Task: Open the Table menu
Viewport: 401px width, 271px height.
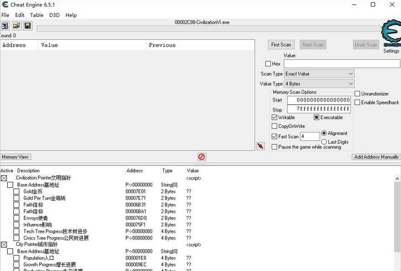Action: (37, 15)
